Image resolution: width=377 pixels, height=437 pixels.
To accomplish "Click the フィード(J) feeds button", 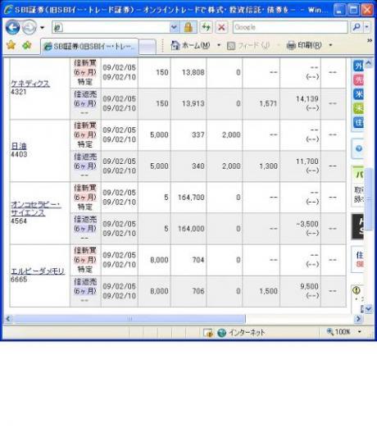I will tap(248, 45).
